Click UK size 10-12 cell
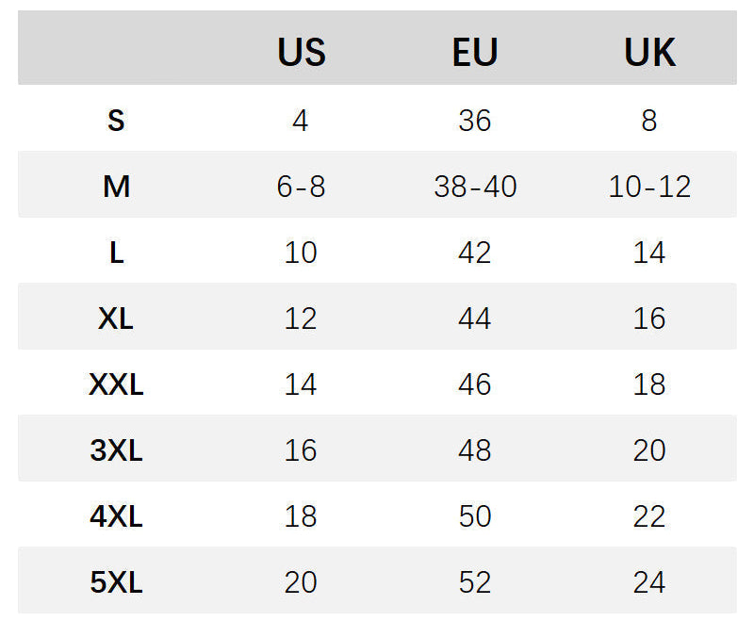 [x=649, y=187]
